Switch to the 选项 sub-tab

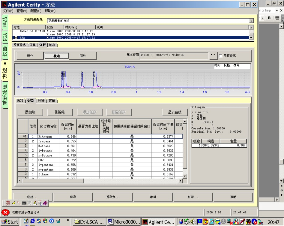(x=20, y=101)
